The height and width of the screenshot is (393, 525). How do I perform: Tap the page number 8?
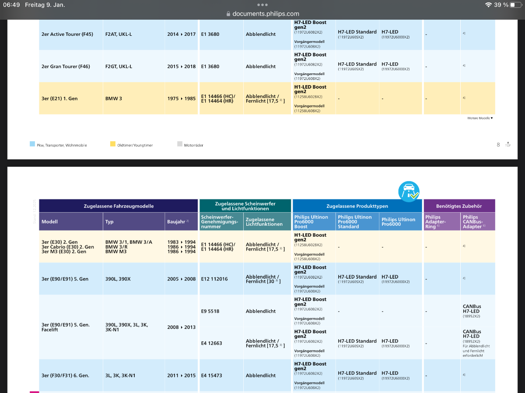tap(498, 145)
